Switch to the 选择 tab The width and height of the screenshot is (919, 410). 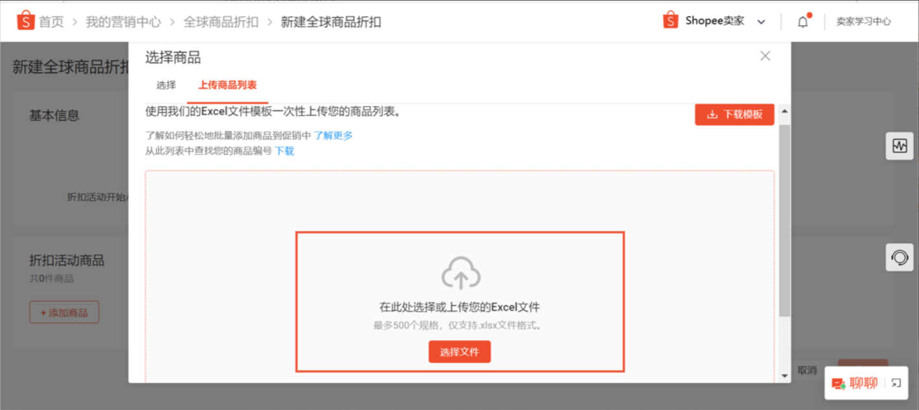point(166,85)
